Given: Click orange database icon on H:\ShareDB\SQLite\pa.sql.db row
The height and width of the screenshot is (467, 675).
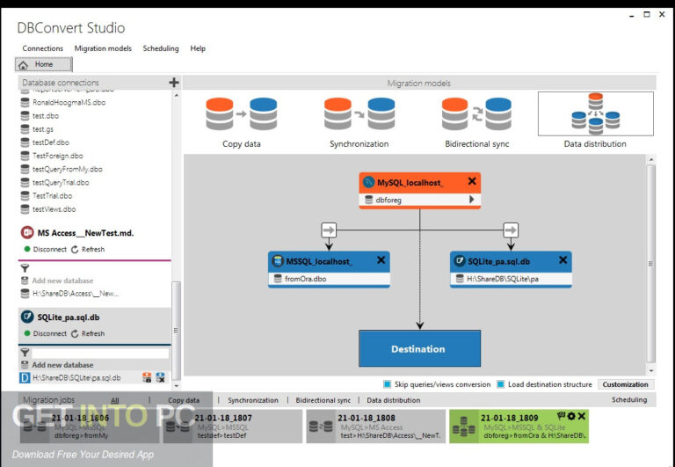Looking at the screenshot, I should click(147, 378).
